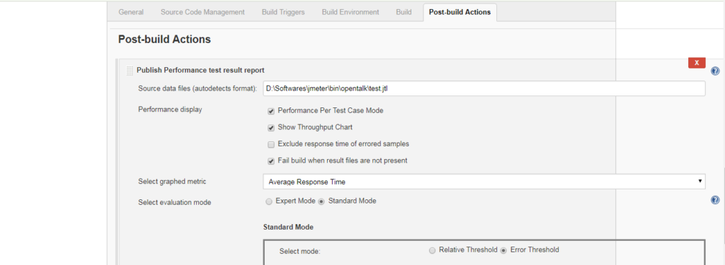
Task: Open Source Code Management tab
Action: (x=202, y=13)
